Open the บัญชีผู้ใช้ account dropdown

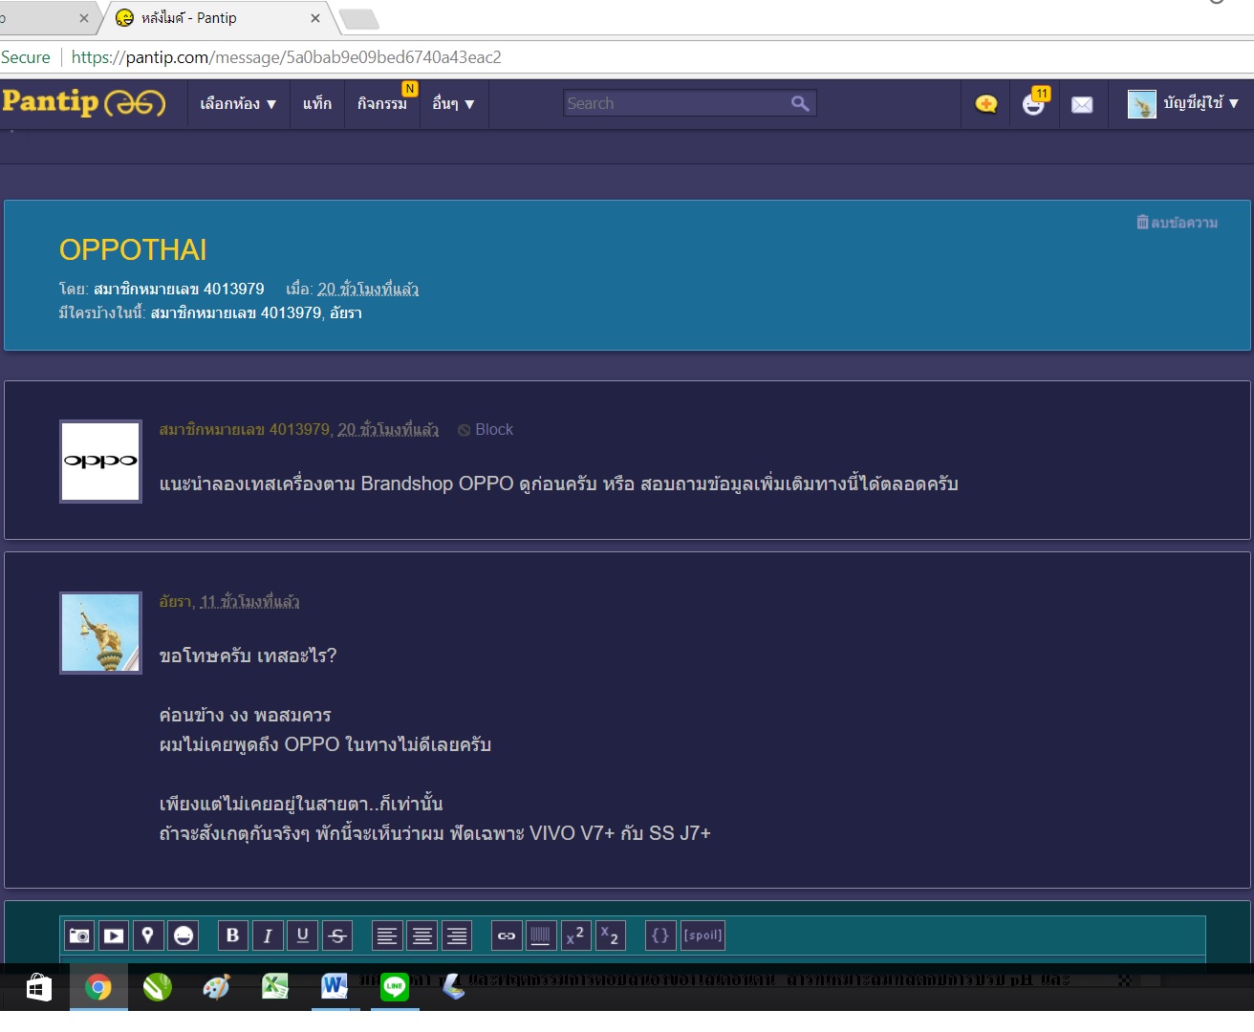point(1200,103)
